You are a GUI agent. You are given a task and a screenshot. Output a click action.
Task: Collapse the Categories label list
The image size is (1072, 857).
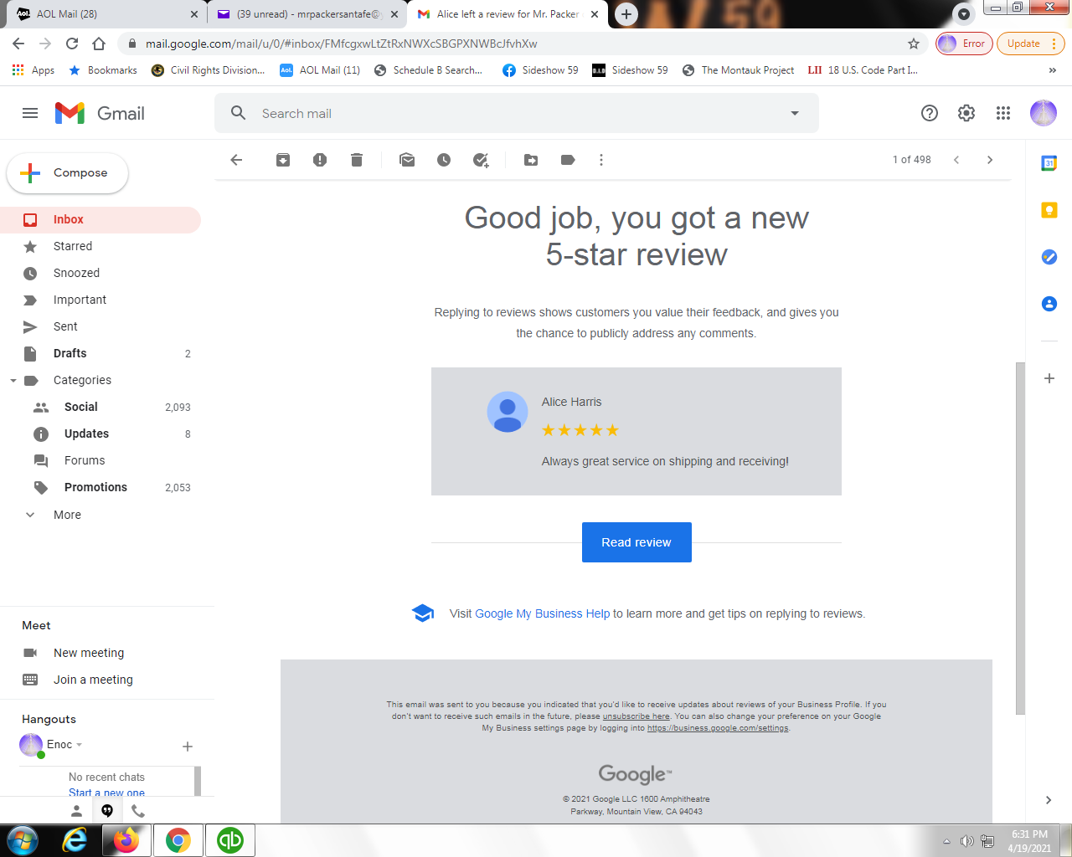pyautogui.click(x=13, y=381)
